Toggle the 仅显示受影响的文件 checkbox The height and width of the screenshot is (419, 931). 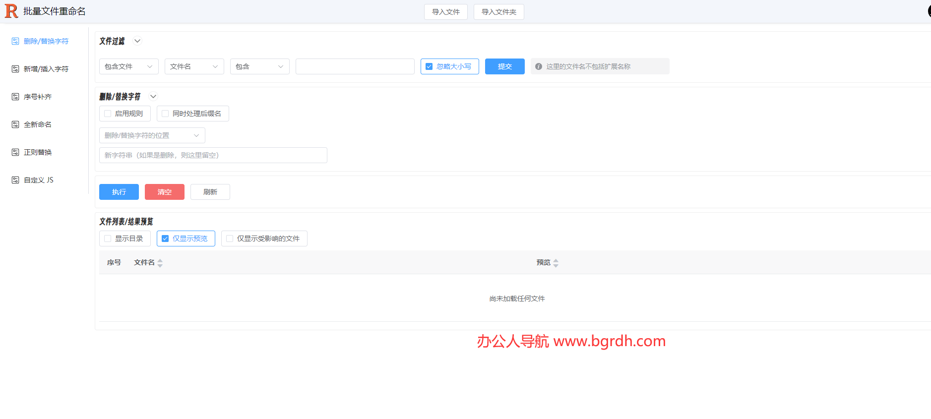coord(230,239)
